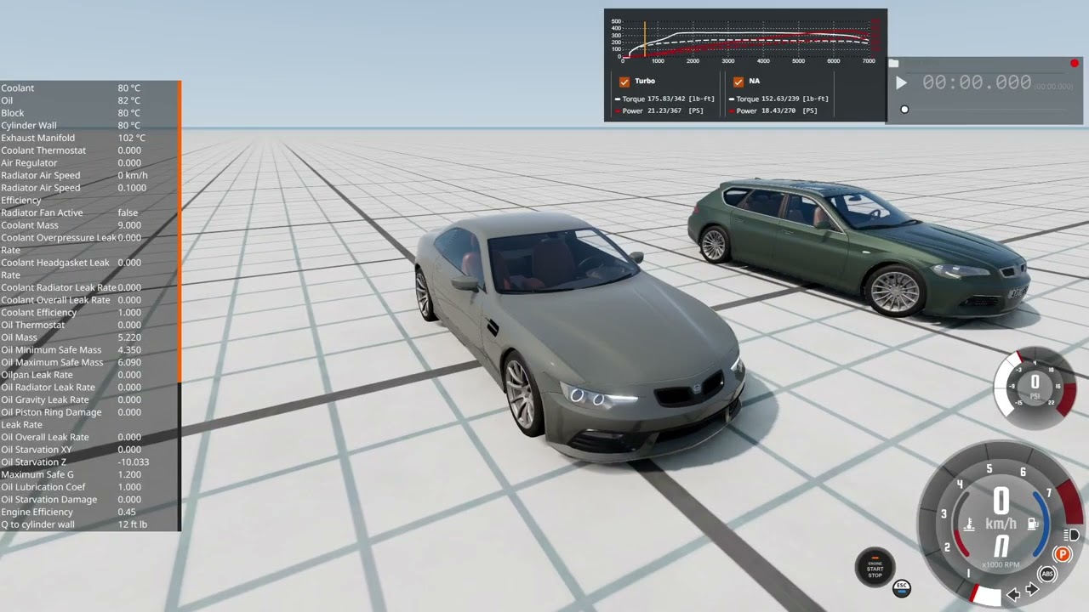Click the Oil Minimum Safe Mass row
Image resolution: width=1089 pixels, height=612 pixels.
point(89,349)
